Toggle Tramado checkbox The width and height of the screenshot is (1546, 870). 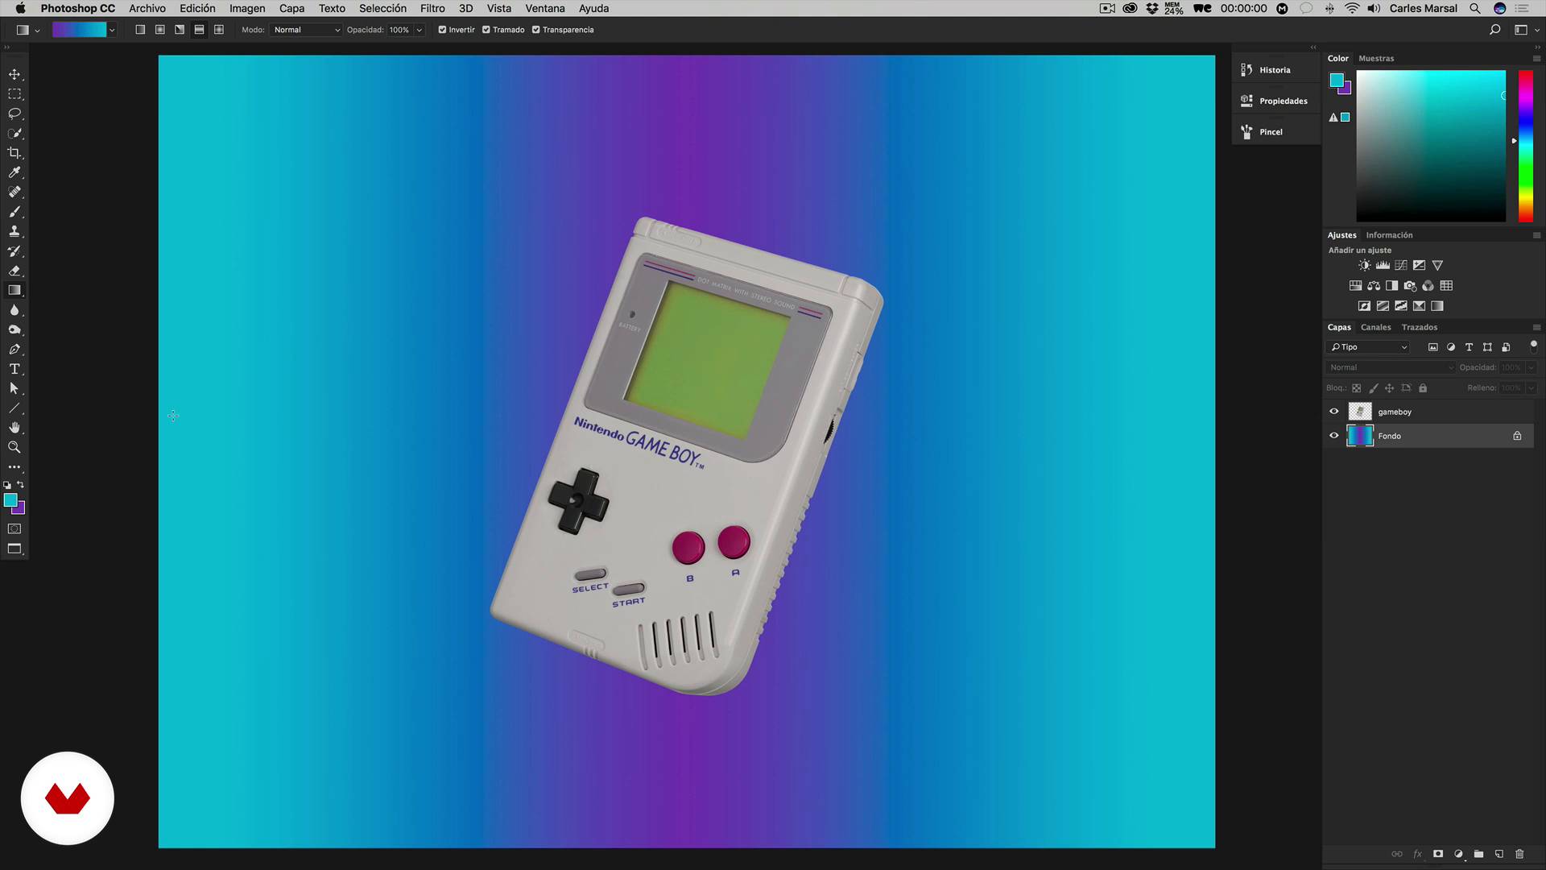click(486, 30)
